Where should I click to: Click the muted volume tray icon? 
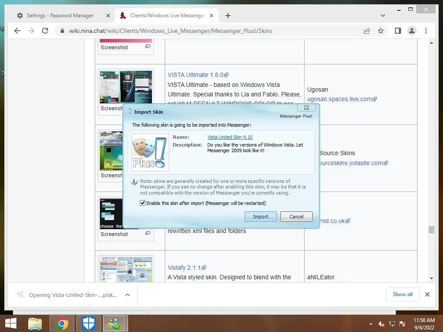(x=381, y=324)
